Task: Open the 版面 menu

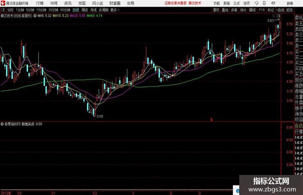Action: pyautogui.click(x=227, y=3)
